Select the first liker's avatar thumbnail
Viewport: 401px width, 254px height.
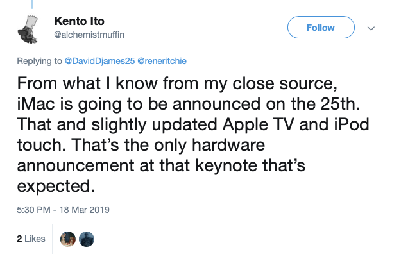[x=68, y=239]
